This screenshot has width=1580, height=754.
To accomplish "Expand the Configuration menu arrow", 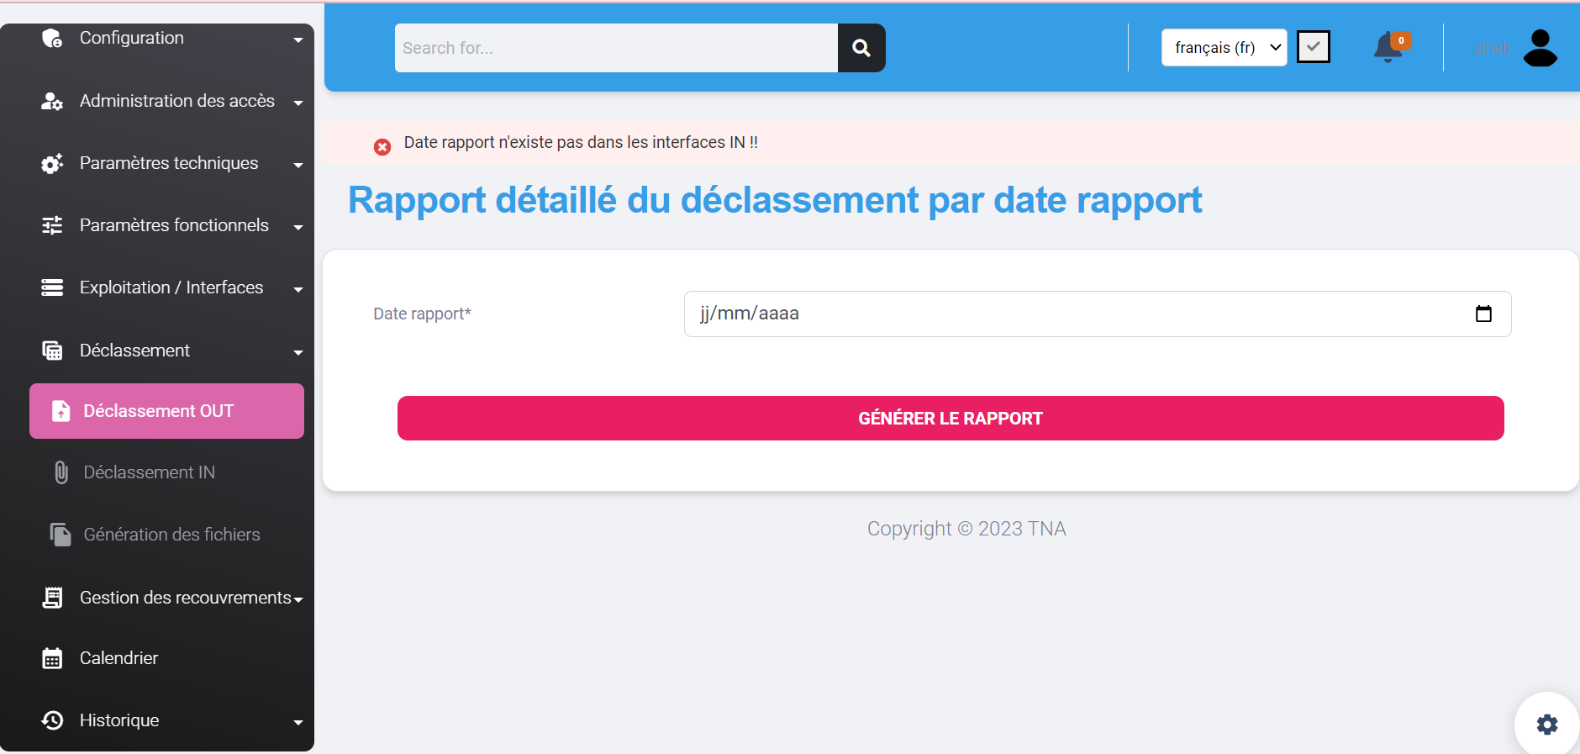I will tap(298, 40).
